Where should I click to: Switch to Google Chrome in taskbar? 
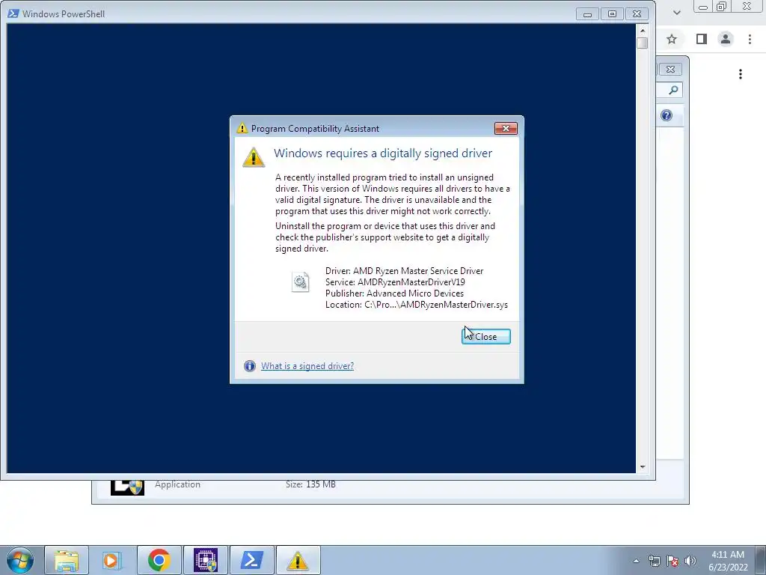[159, 560]
